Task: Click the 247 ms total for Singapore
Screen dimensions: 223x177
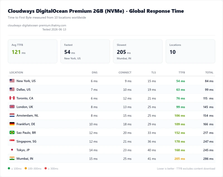Action: click(x=208, y=141)
